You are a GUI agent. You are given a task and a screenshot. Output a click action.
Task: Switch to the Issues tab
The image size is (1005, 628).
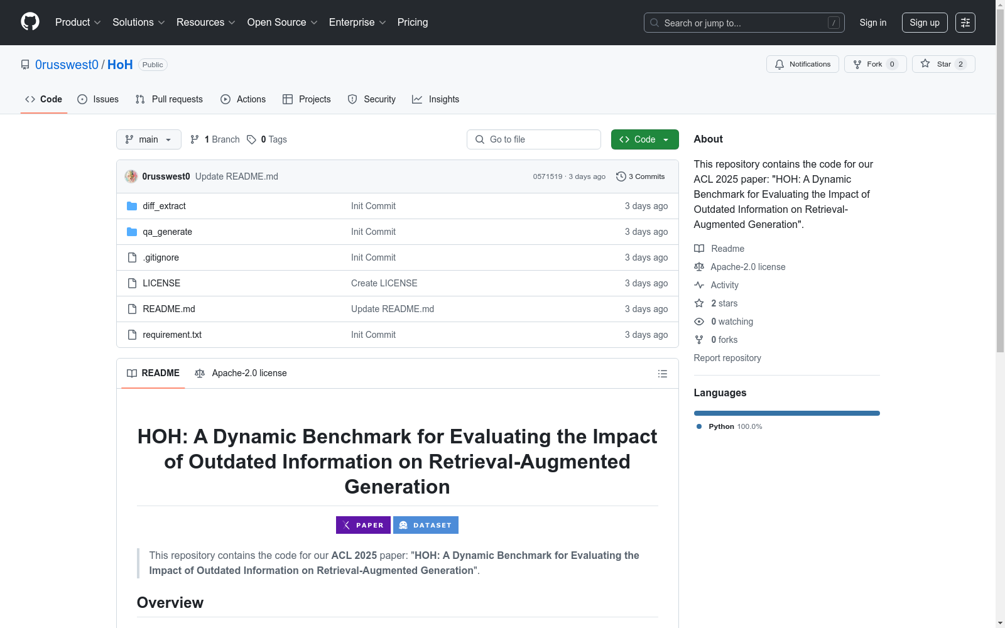tap(98, 99)
